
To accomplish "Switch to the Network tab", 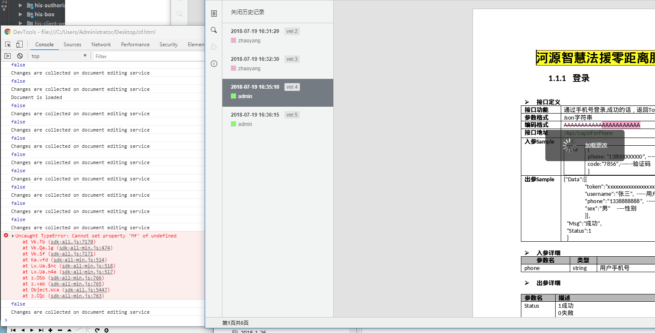I will click(101, 44).
